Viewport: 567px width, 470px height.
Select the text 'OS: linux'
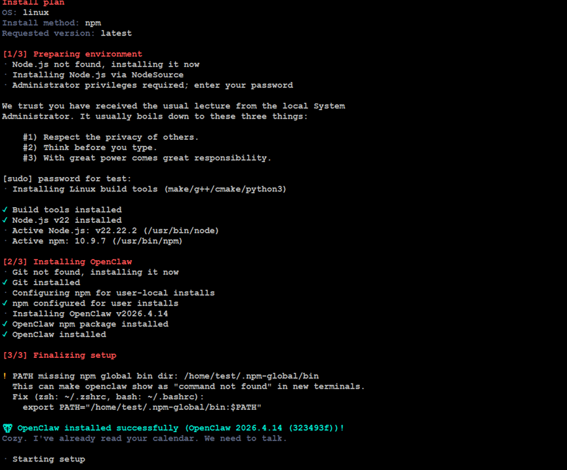pyautogui.click(x=26, y=12)
